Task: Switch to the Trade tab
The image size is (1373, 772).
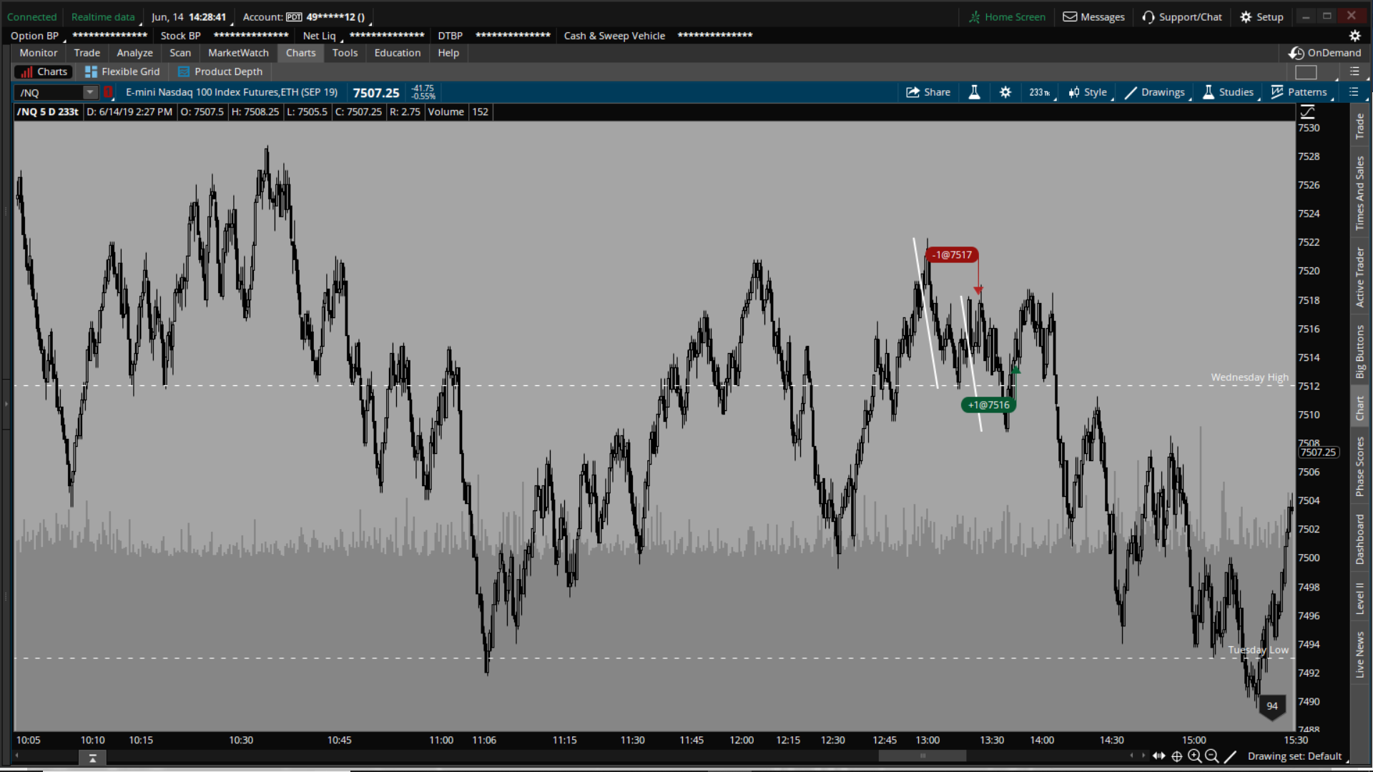Action: pyautogui.click(x=87, y=53)
